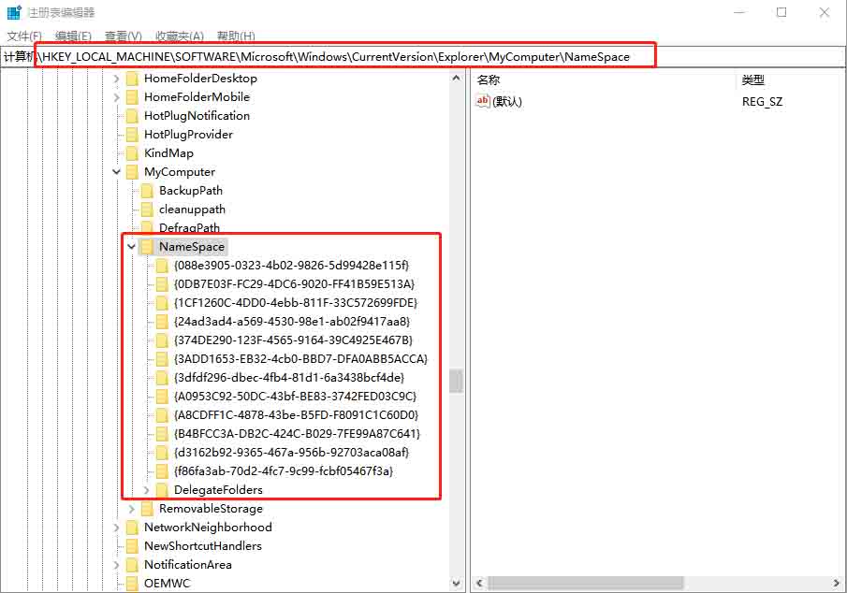Select the {B4BFCC3A-DB2C-424C-B029-7FE99A87C641} key
This screenshot has height=593, width=847.
point(297,434)
